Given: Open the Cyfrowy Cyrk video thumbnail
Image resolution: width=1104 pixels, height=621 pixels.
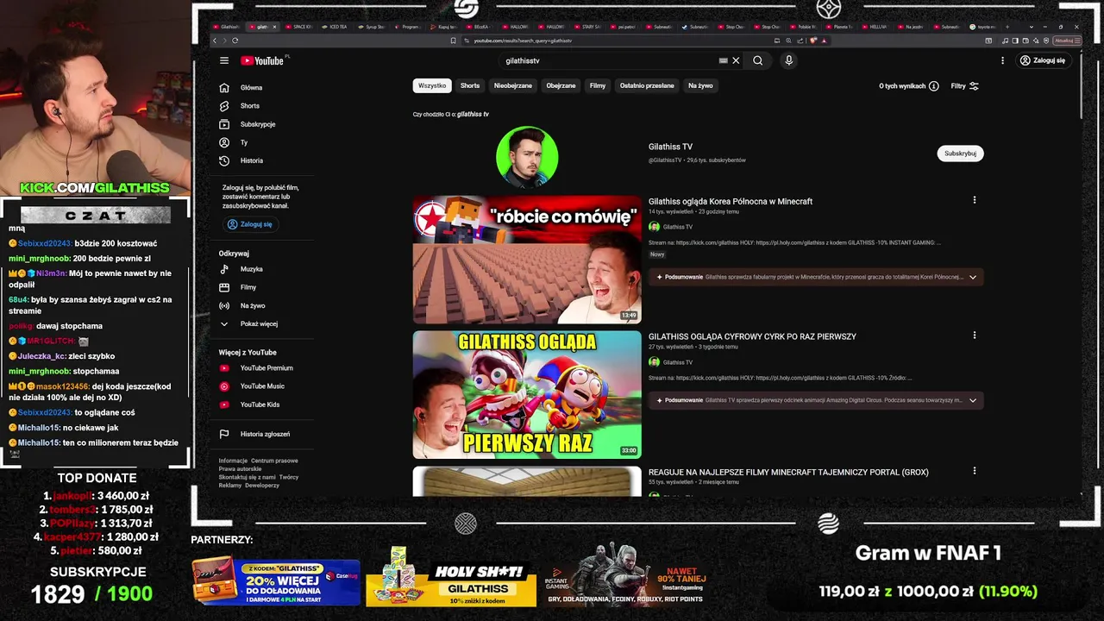Looking at the screenshot, I should (527, 395).
